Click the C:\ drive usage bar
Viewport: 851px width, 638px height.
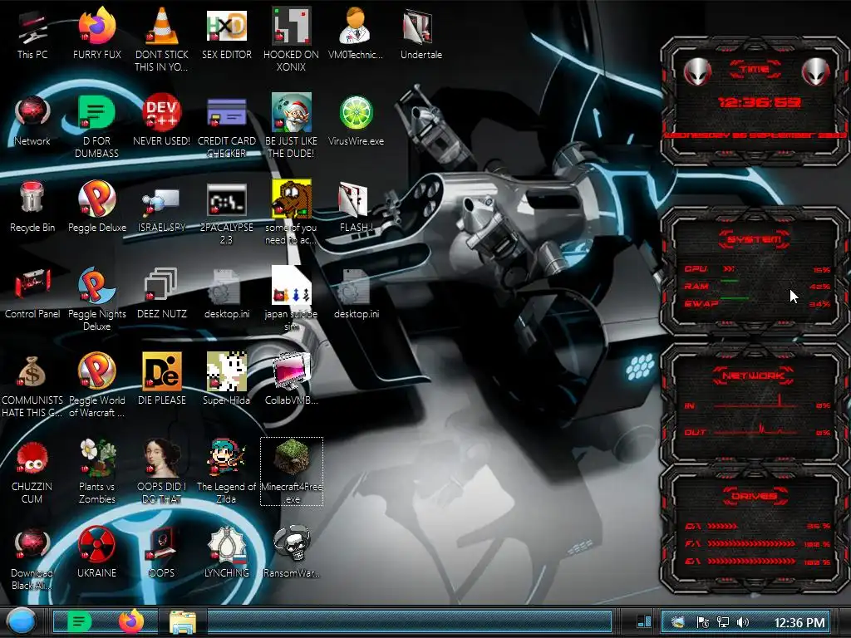tap(722, 526)
